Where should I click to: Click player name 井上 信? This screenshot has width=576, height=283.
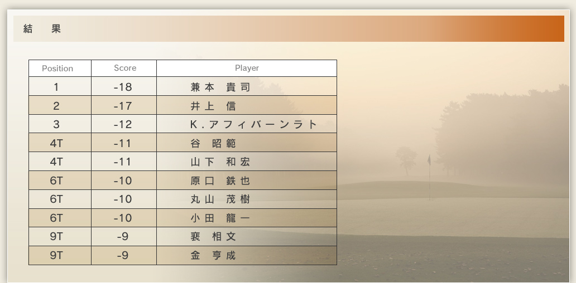(x=213, y=106)
